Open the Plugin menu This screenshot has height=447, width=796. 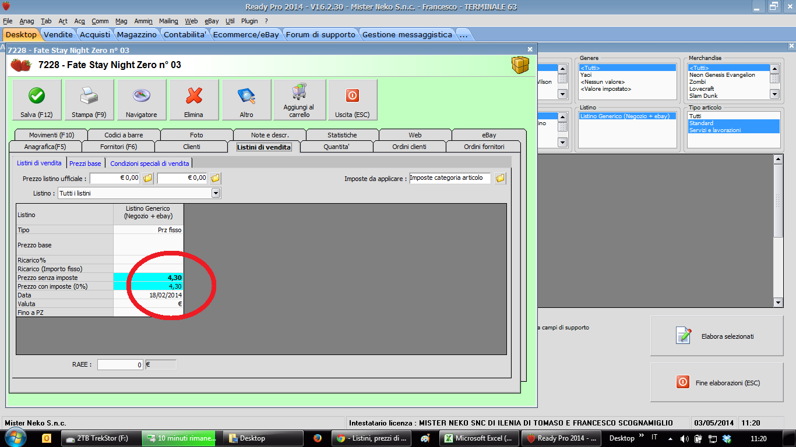pos(249,21)
